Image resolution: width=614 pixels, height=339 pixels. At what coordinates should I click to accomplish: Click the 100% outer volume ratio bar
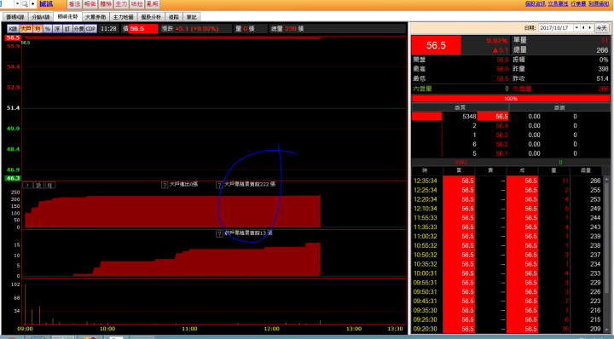tap(511, 99)
